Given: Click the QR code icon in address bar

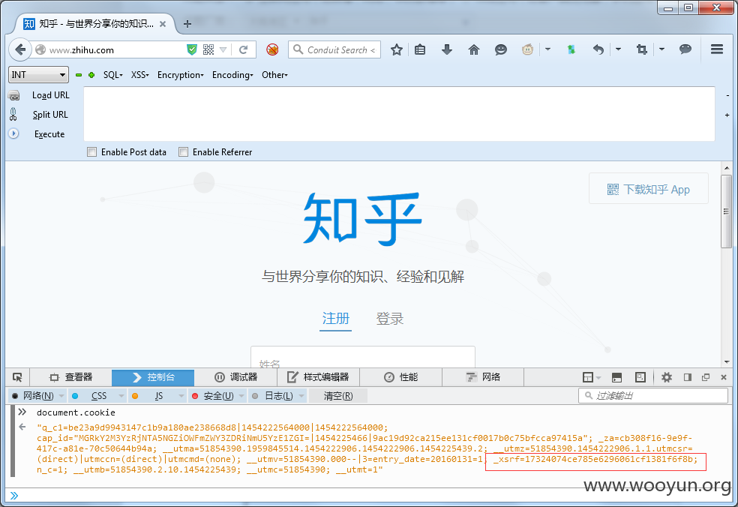Looking at the screenshot, I should (x=208, y=49).
